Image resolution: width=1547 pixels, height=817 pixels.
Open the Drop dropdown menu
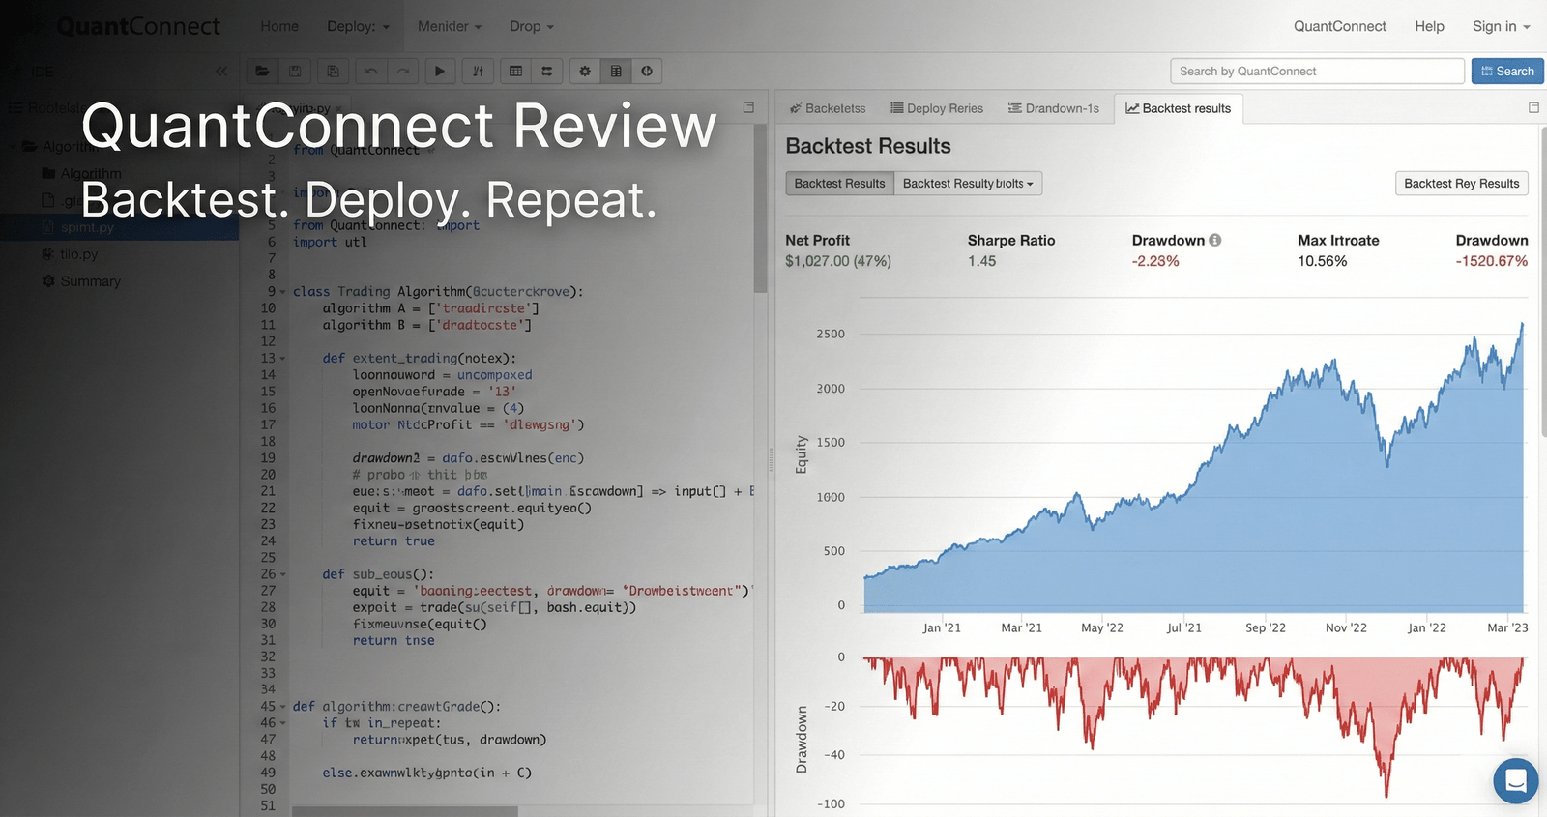tap(532, 26)
